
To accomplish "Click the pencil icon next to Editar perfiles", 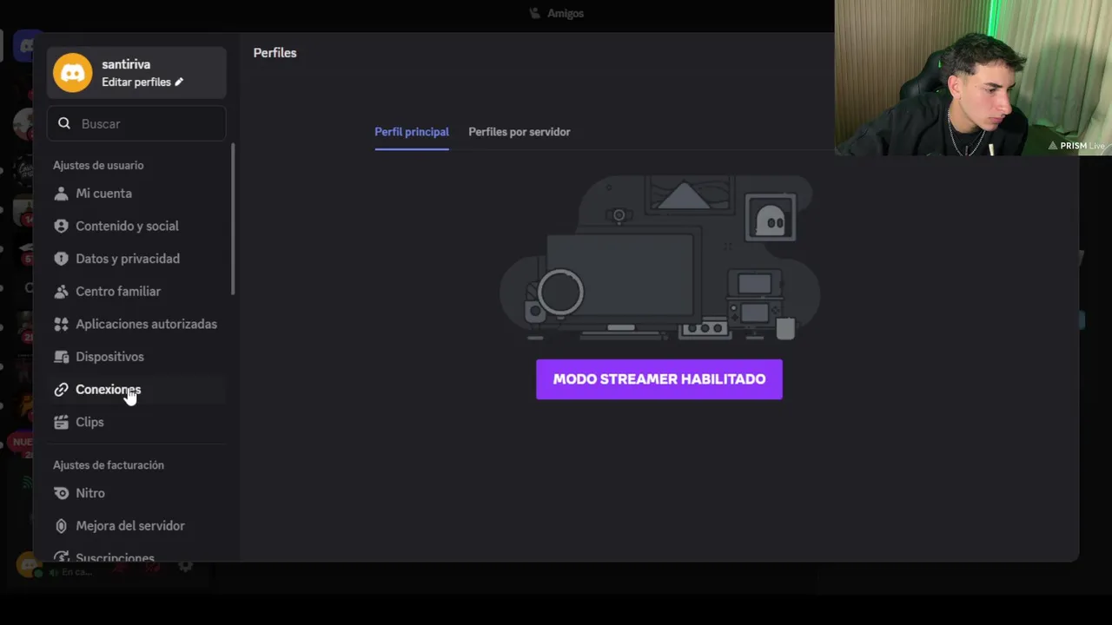I will 179,82.
